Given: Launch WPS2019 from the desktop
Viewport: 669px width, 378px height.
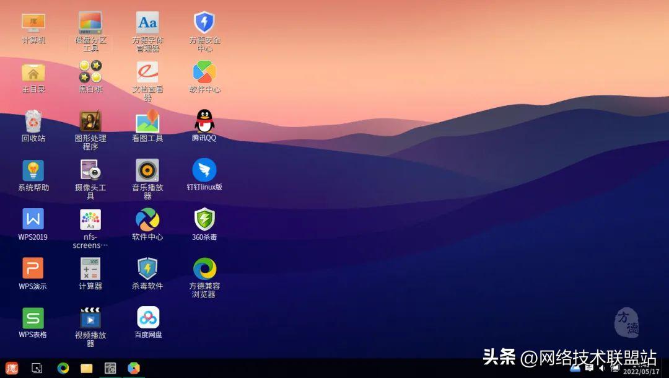Looking at the screenshot, I should click(x=33, y=219).
